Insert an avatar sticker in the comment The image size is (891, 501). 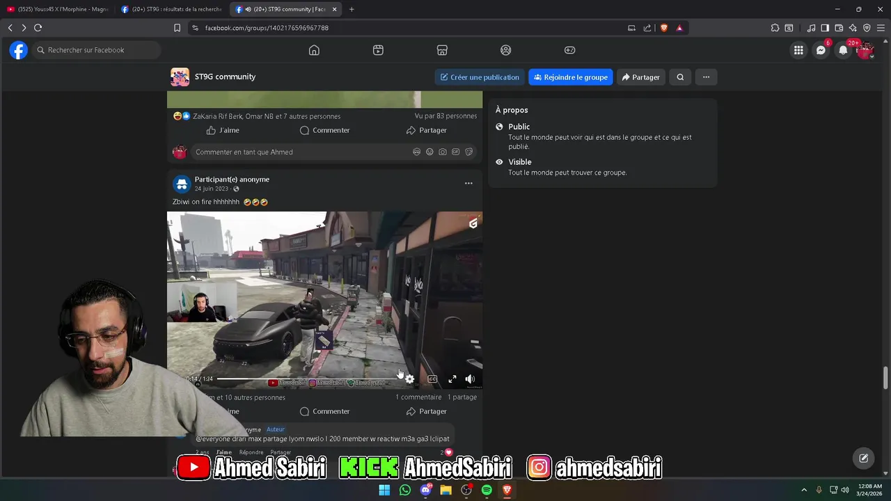tap(416, 152)
